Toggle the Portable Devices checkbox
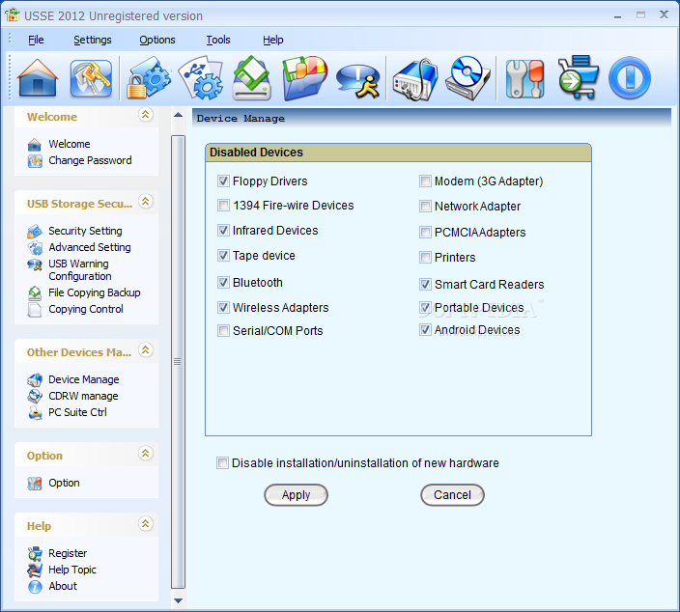This screenshot has width=680, height=612. click(x=425, y=308)
